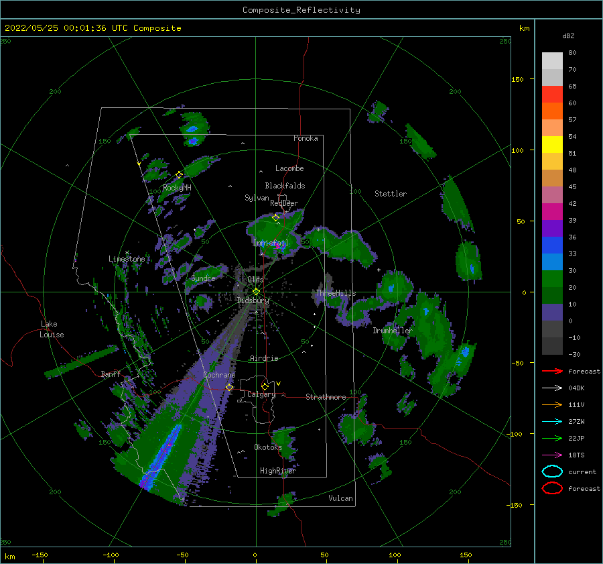Image resolution: width=603 pixels, height=564 pixels.
Task: Click the green 22JP arrow symbol
Action: click(x=552, y=438)
